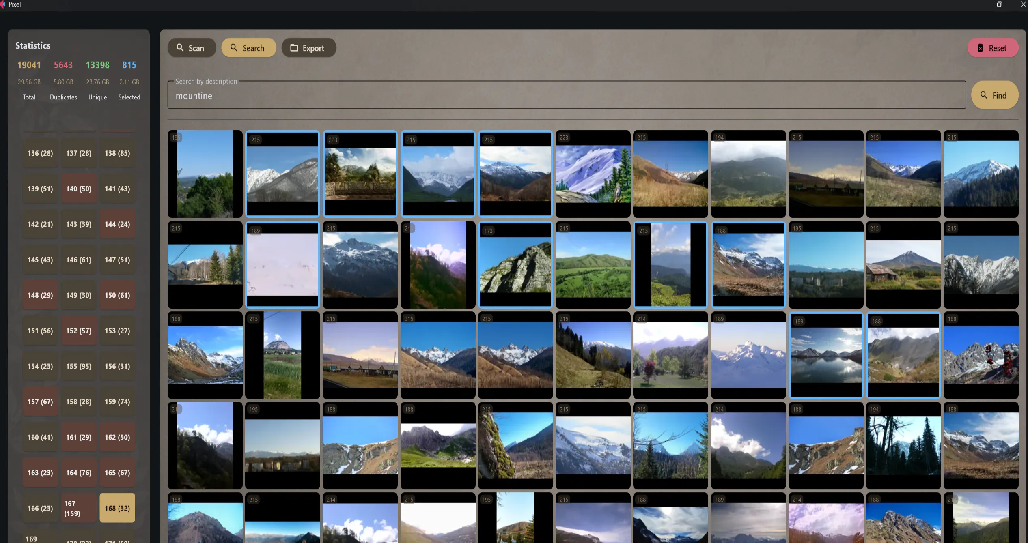Image resolution: width=1028 pixels, height=543 pixels.
Task: Open group 153 (27)
Action: (117, 331)
